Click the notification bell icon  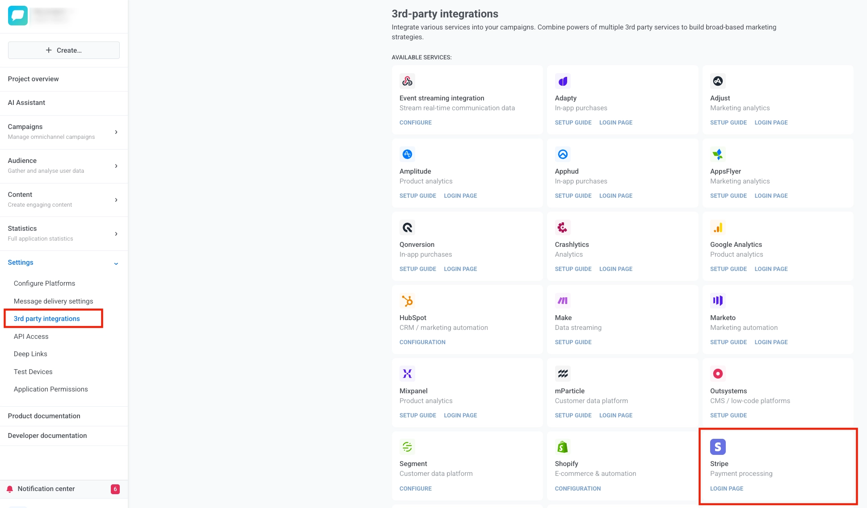tap(10, 488)
